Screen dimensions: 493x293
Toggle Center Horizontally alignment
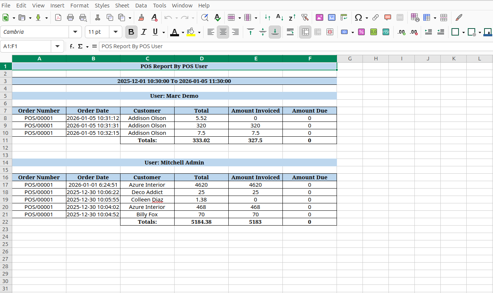(x=223, y=32)
